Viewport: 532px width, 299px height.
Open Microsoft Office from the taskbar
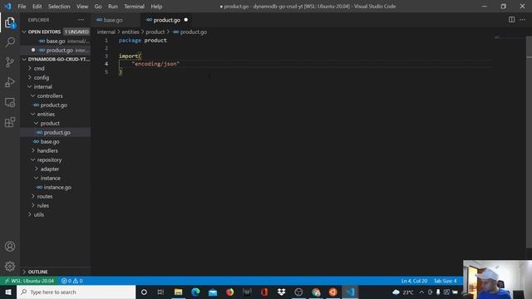(264, 292)
